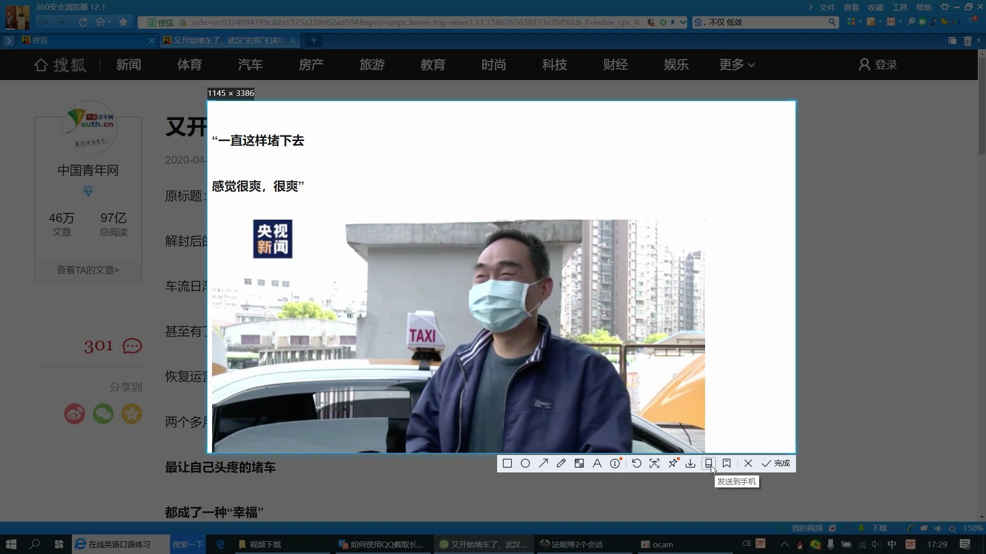Share the article to Weibo

(x=74, y=414)
